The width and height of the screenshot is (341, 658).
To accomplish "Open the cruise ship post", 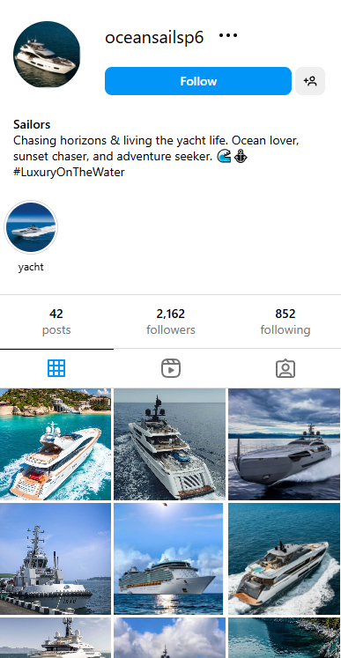I will [x=168, y=559].
